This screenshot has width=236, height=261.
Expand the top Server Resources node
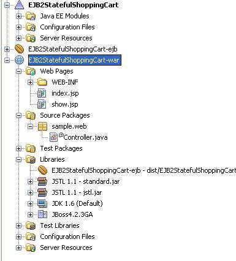pos(18,38)
